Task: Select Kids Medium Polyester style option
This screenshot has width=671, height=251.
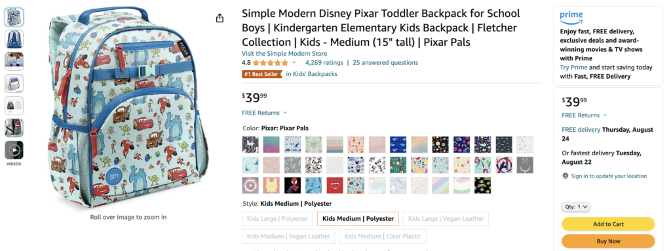Action: (x=358, y=218)
